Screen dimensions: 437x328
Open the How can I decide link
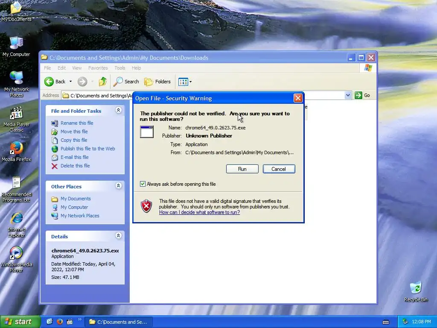click(x=199, y=212)
